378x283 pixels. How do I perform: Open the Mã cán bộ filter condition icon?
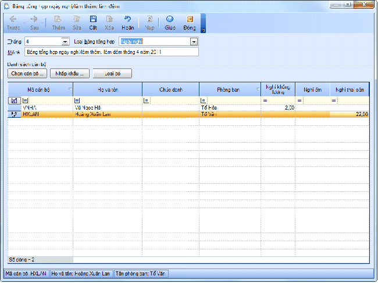point(26,100)
